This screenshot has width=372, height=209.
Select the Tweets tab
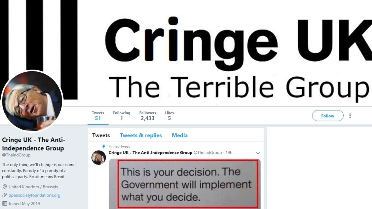pyautogui.click(x=101, y=135)
